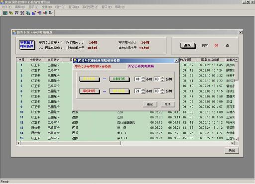Click the fourth network-structure toolbar icon
The image size is (255, 184).
(22, 13)
